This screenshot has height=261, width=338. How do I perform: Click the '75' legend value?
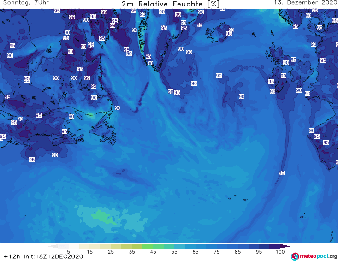pos(217,251)
